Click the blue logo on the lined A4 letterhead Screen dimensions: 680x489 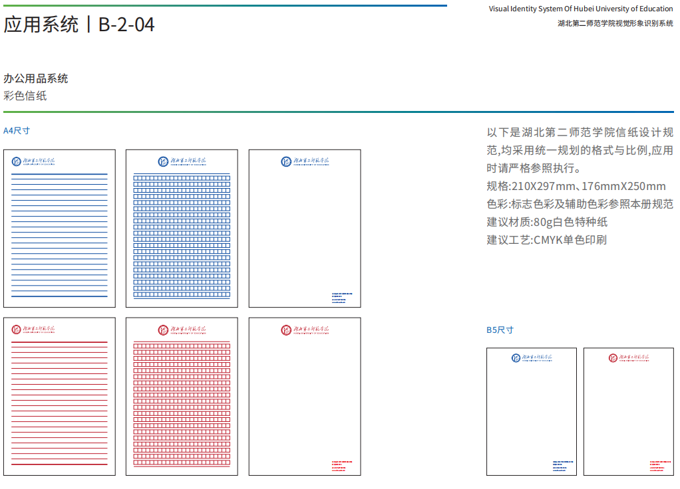[35, 161]
